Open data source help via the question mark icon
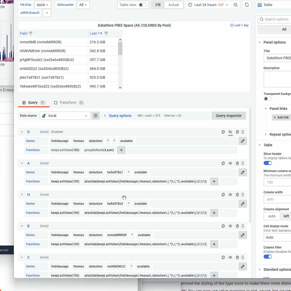Image resolution: width=291 pixels, height=291 pixels. 96,116
